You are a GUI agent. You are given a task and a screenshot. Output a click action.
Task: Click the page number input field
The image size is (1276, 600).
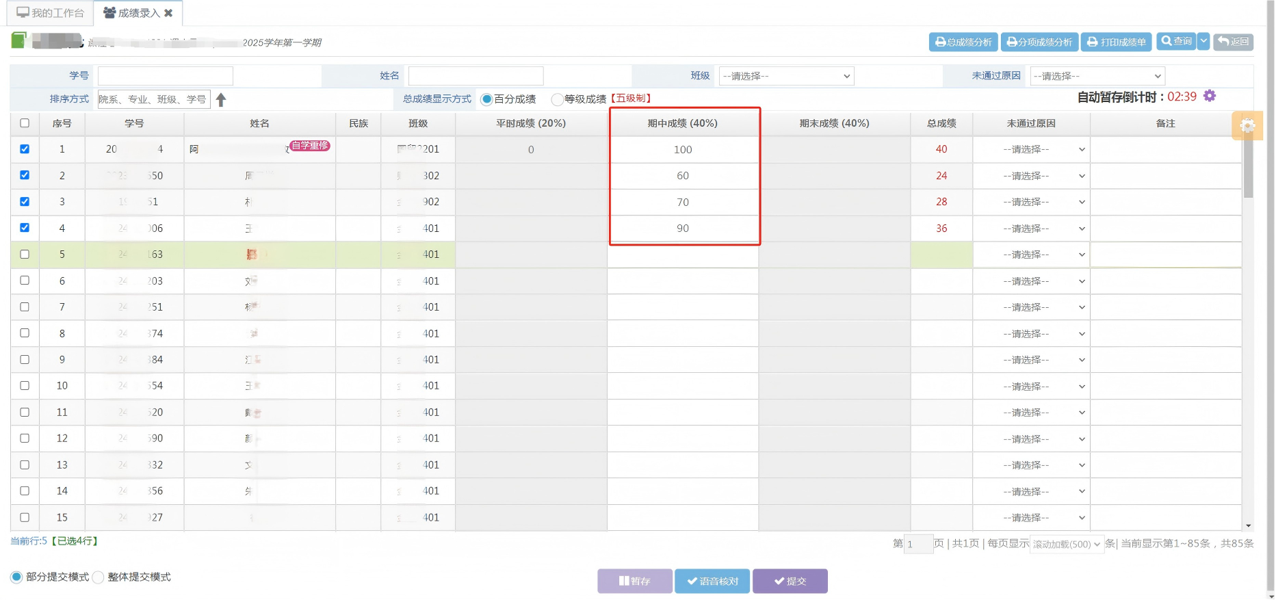(918, 544)
